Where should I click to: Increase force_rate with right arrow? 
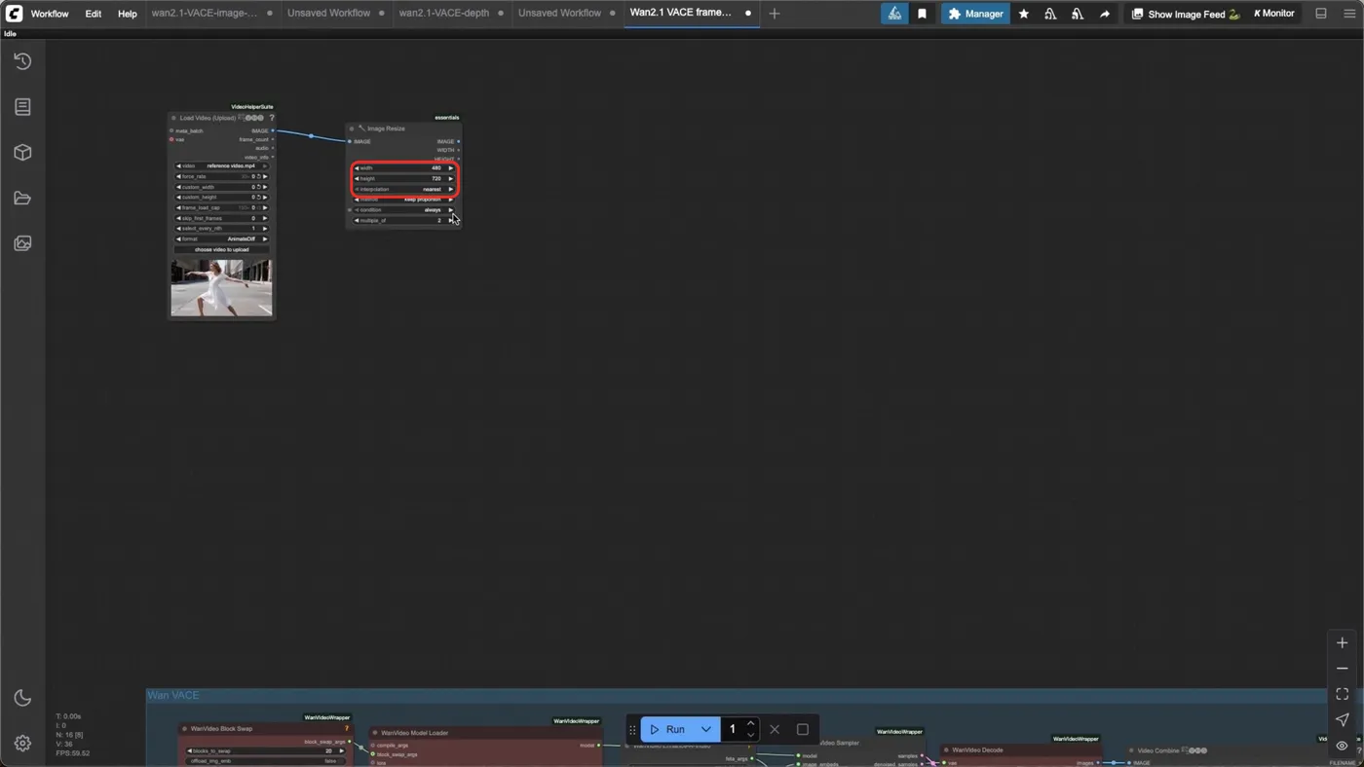click(265, 176)
